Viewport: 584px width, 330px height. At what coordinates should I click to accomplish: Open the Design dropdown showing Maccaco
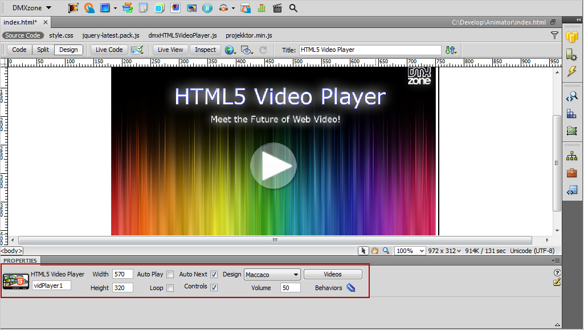[x=272, y=275]
